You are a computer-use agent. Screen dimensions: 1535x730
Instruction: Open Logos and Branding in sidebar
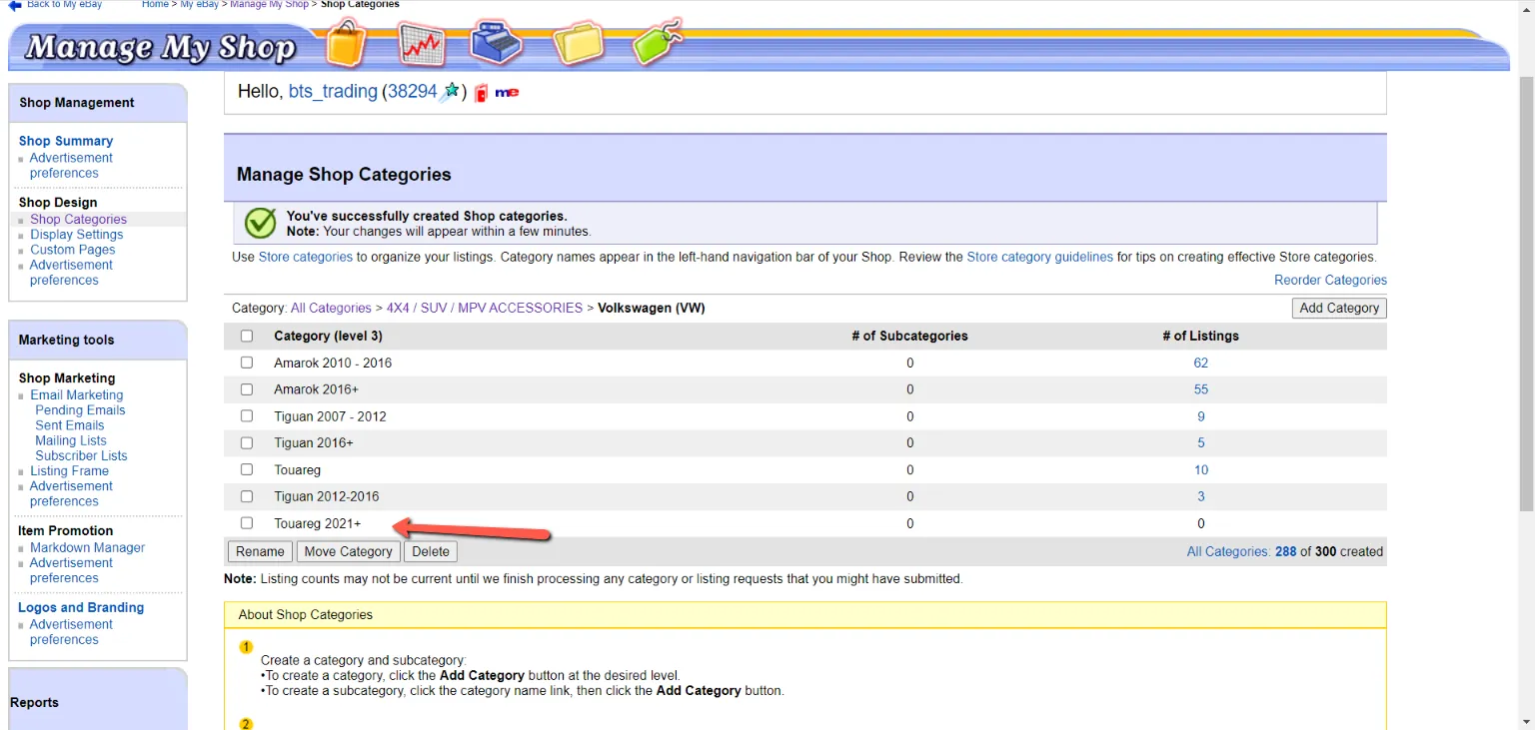81,607
